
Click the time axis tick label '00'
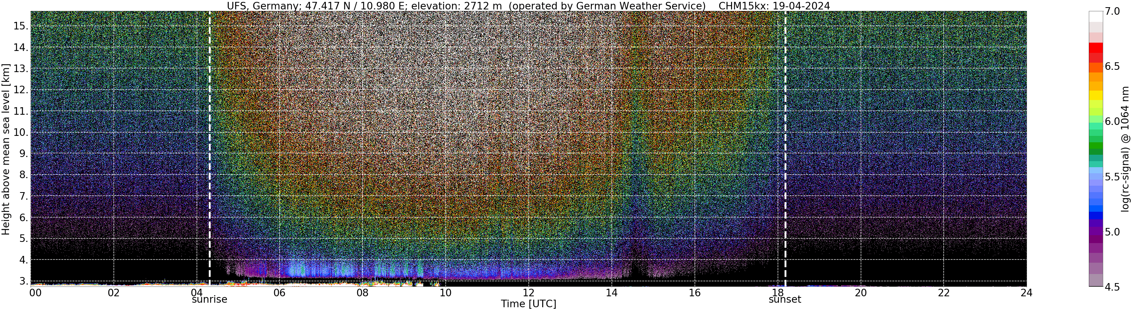click(35, 293)
